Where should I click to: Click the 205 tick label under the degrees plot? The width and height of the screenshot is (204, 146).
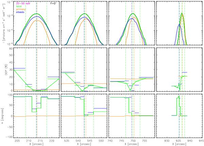coord(17,140)
